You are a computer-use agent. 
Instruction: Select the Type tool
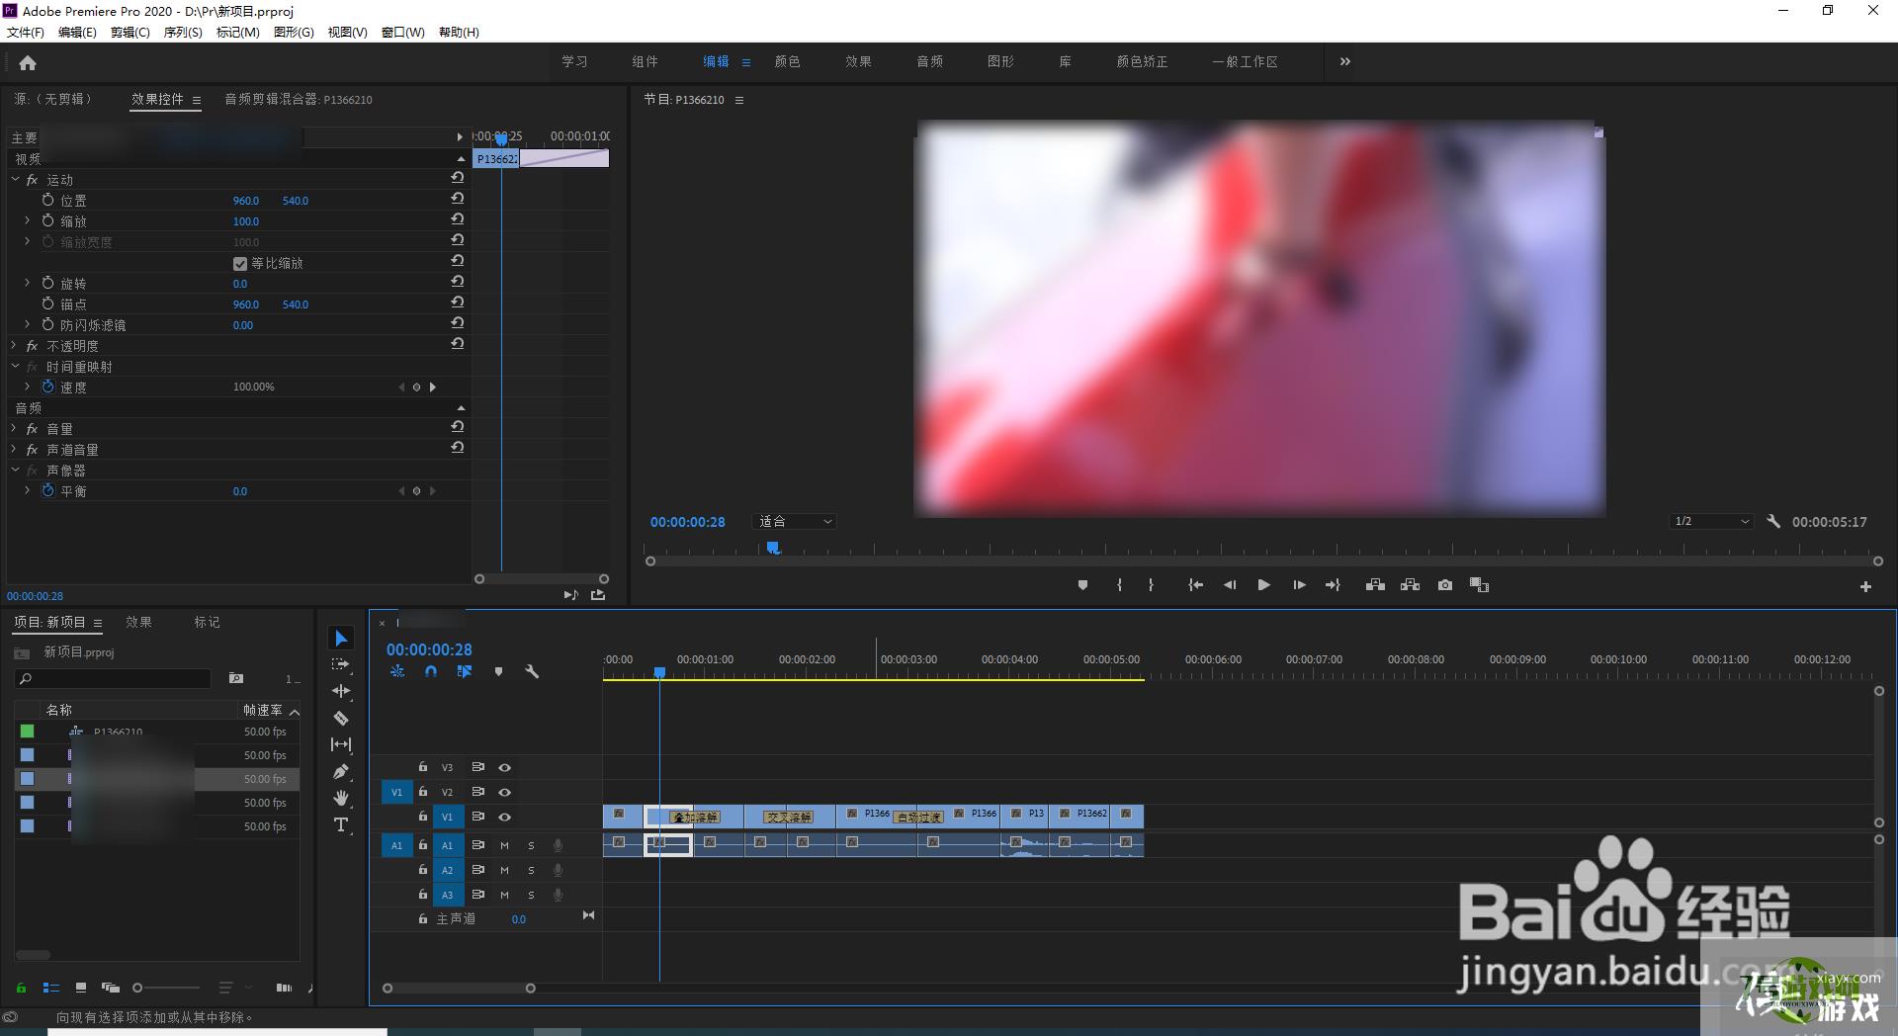(x=341, y=824)
